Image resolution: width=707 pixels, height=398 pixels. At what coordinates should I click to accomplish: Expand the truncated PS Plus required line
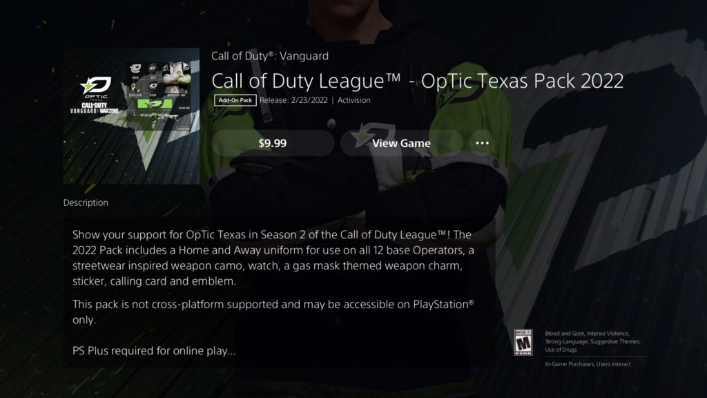click(x=154, y=350)
